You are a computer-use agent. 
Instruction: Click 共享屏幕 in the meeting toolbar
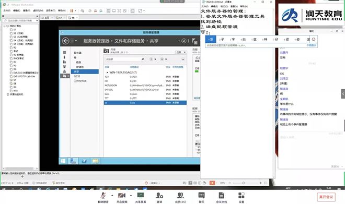point(141,198)
